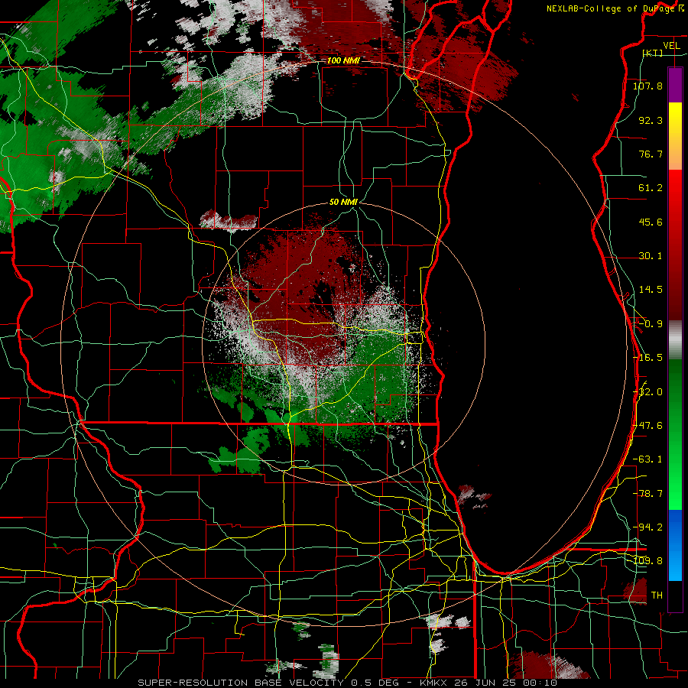Click the 100 NMI range ring label
This screenshot has width=688, height=688.
tap(343, 60)
